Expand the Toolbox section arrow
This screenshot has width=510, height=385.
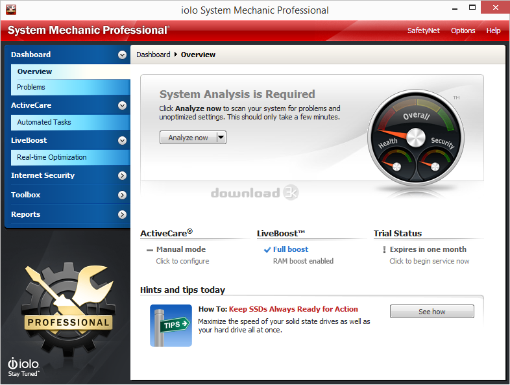(x=122, y=195)
